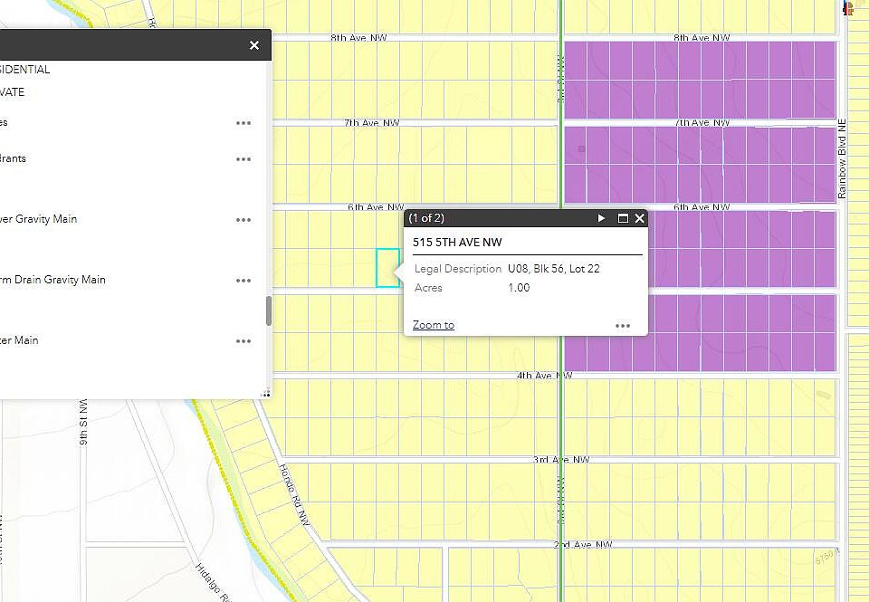Open options menu for Storm Drain Gravity Main layer
869x602 pixels.
(x=244, y=281)
